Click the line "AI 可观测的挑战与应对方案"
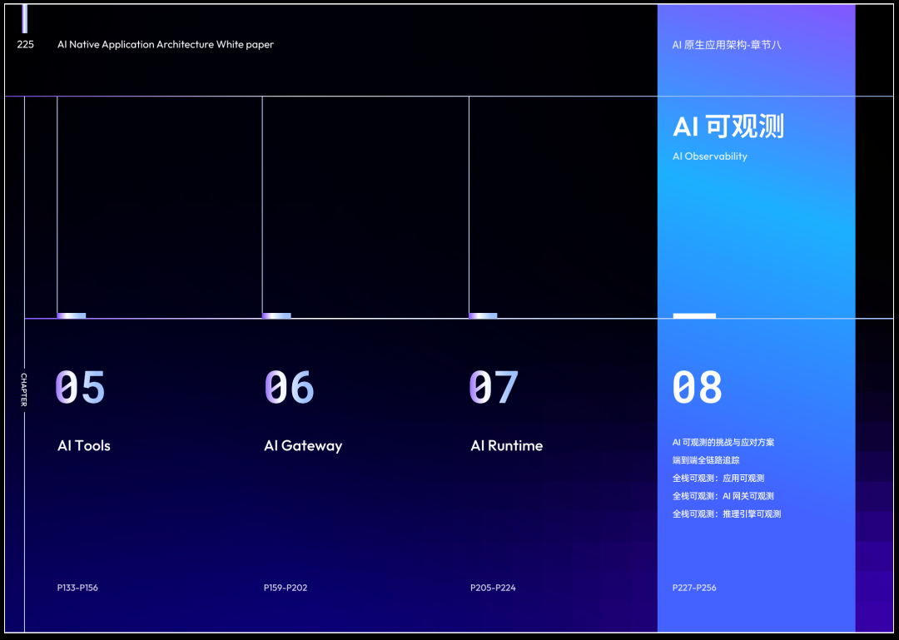 tap(723, 442)
